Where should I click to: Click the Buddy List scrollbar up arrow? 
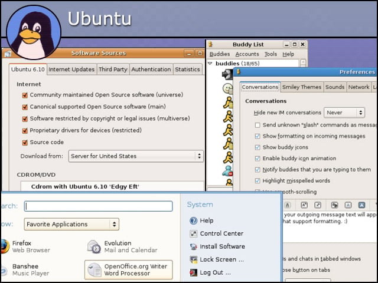click(303, 63)
